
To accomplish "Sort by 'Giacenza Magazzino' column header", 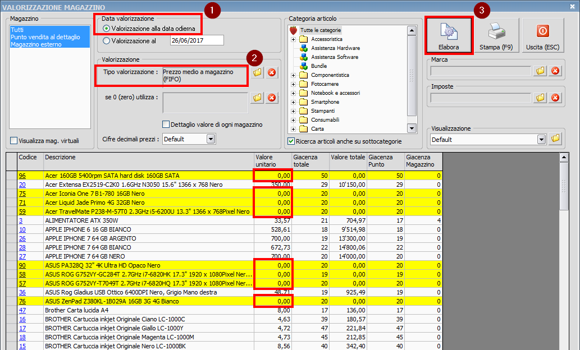I will [x=423, y=162].
